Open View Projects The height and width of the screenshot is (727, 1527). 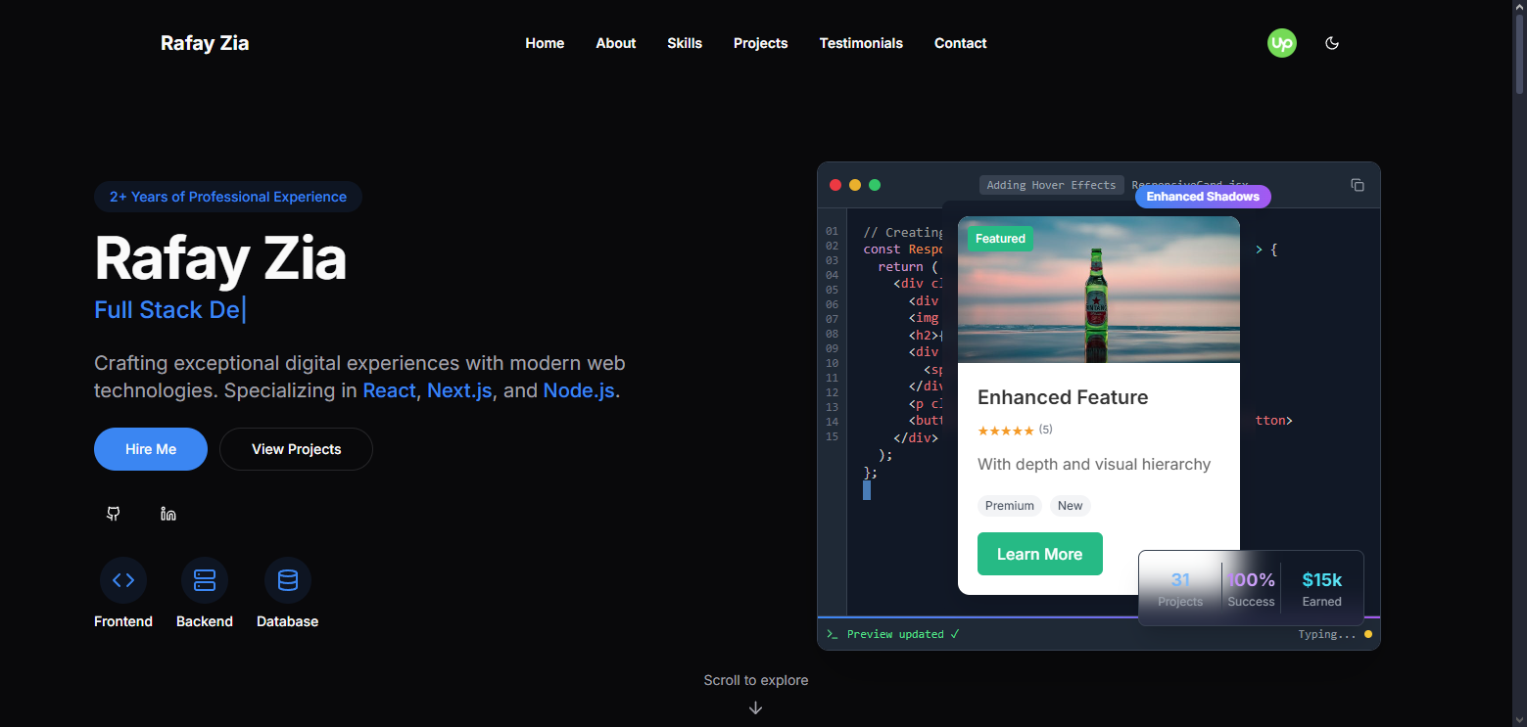[x=295, y=448]
